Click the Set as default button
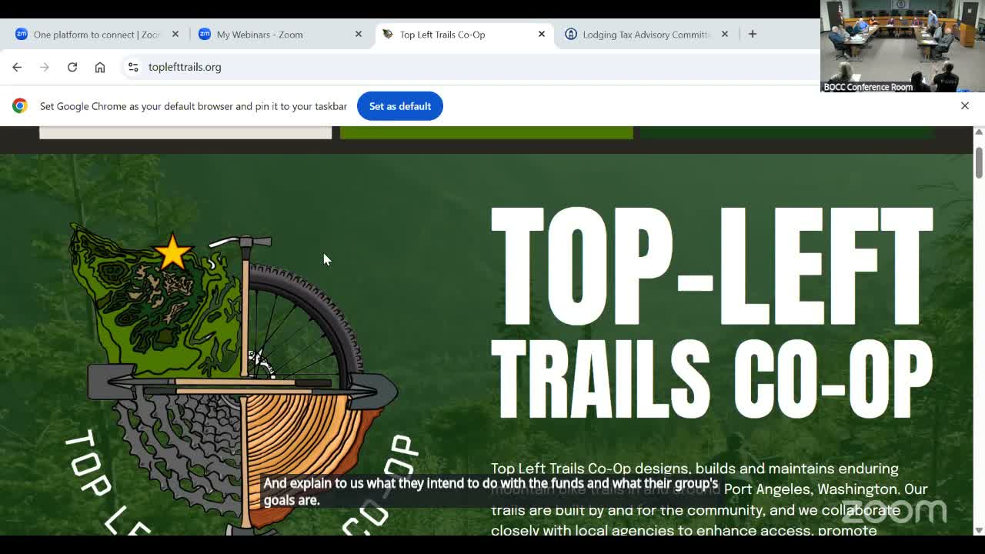The width and height of the screenshot is (985, 554). [400, 106]
